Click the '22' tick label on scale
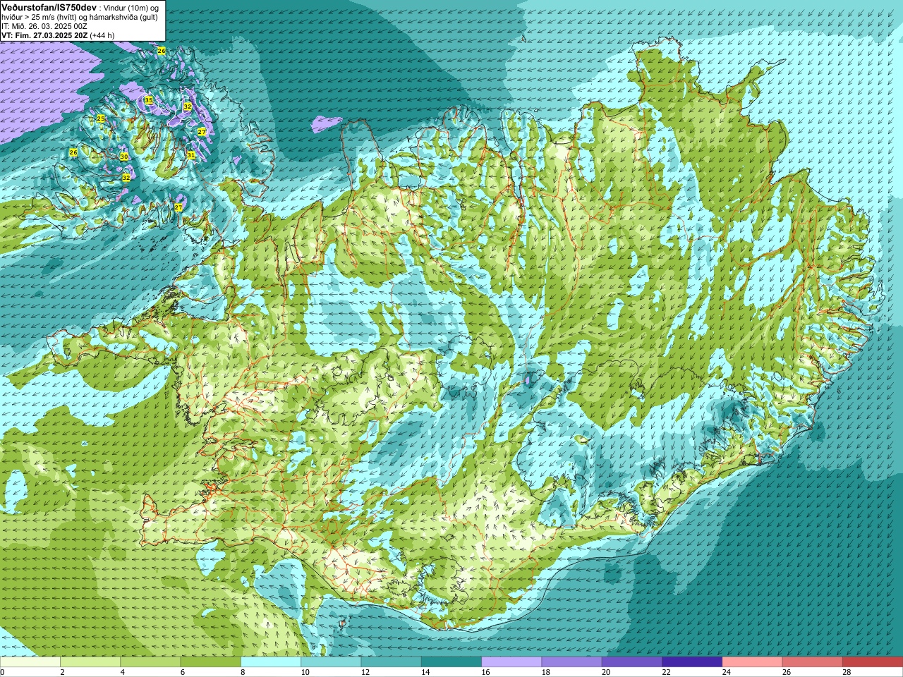The height and width of the screenshot is (677, 903). coord(667,672)
